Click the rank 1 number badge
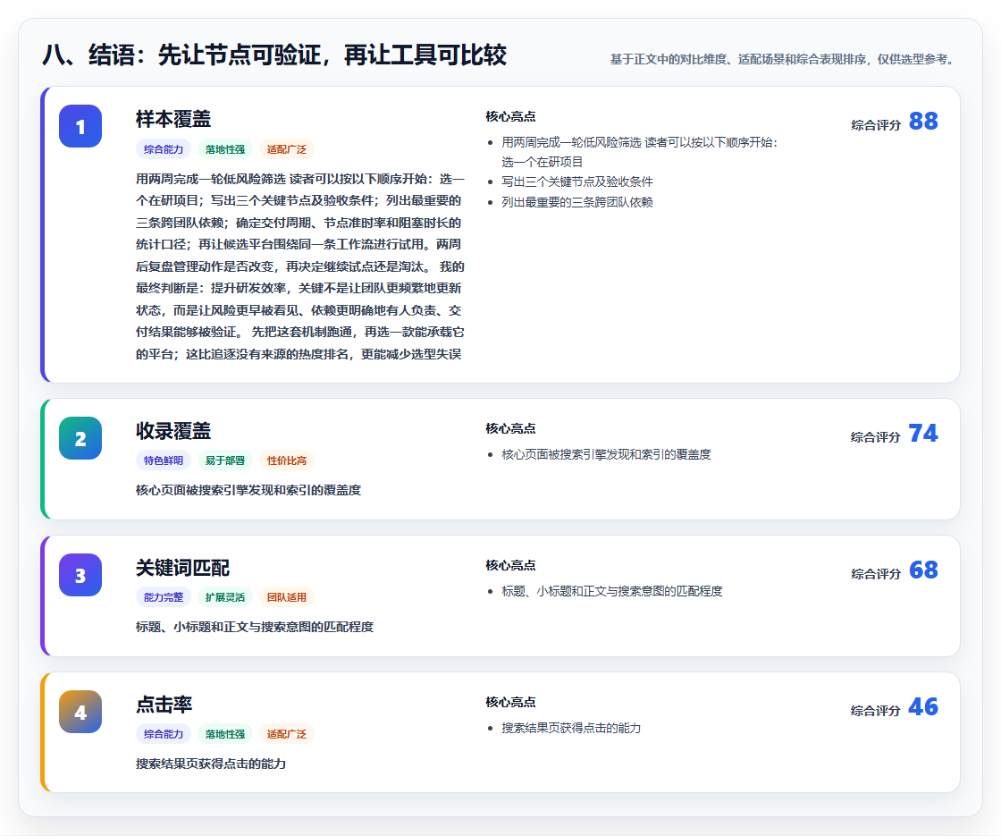This screenshot has width=1001, height=836. click(80, 126)
